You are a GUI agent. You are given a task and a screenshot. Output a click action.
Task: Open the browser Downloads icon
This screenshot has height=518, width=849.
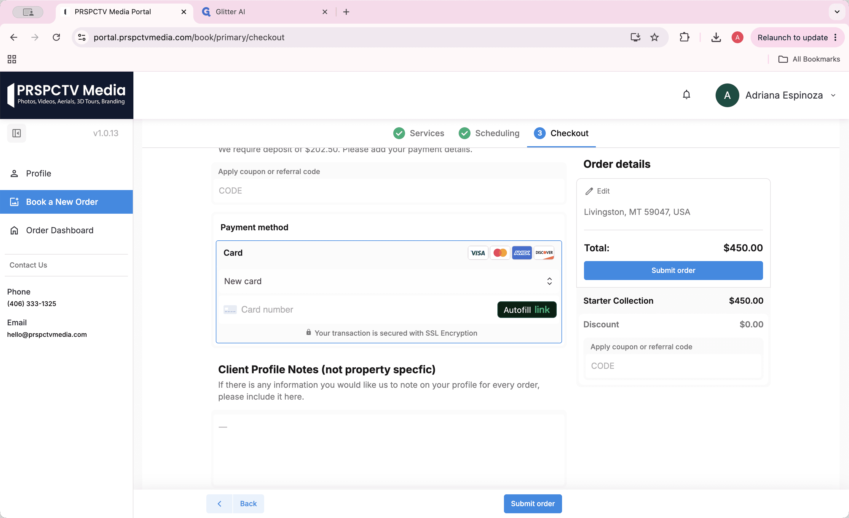(716, 37)
